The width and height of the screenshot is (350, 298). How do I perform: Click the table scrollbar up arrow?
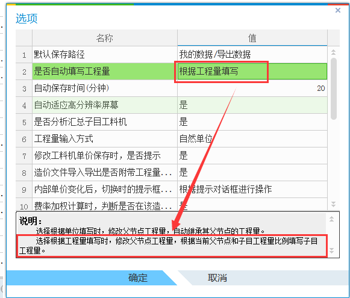[334, 52]
